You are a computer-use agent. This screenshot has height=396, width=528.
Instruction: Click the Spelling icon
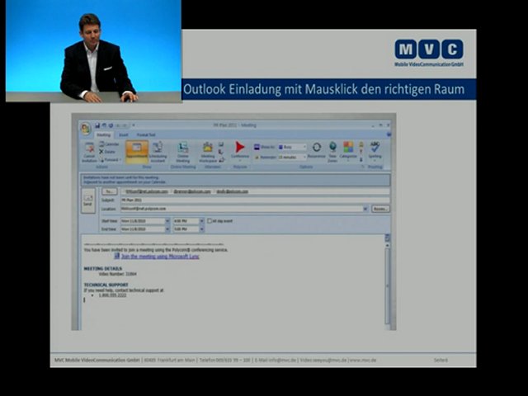point(375,150)
